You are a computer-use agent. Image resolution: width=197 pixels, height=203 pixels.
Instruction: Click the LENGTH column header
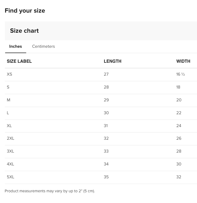(x=112, y=61)
